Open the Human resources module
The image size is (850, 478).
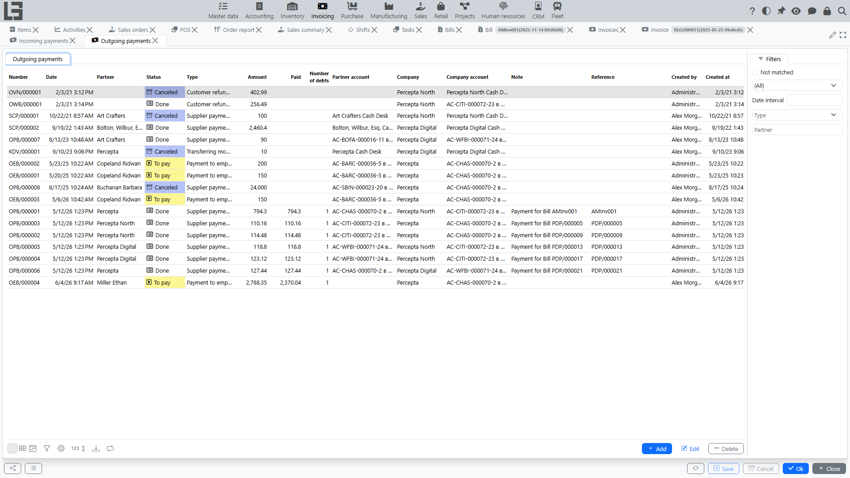click(503, 11)
